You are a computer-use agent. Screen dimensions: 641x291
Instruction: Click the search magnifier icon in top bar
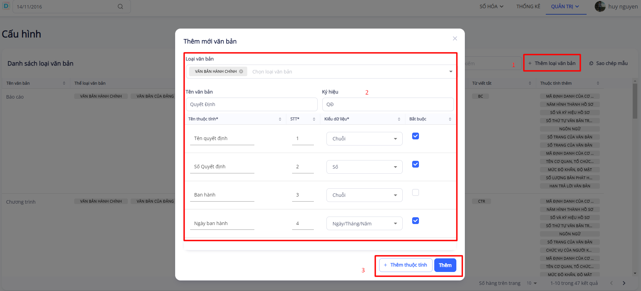120,6
